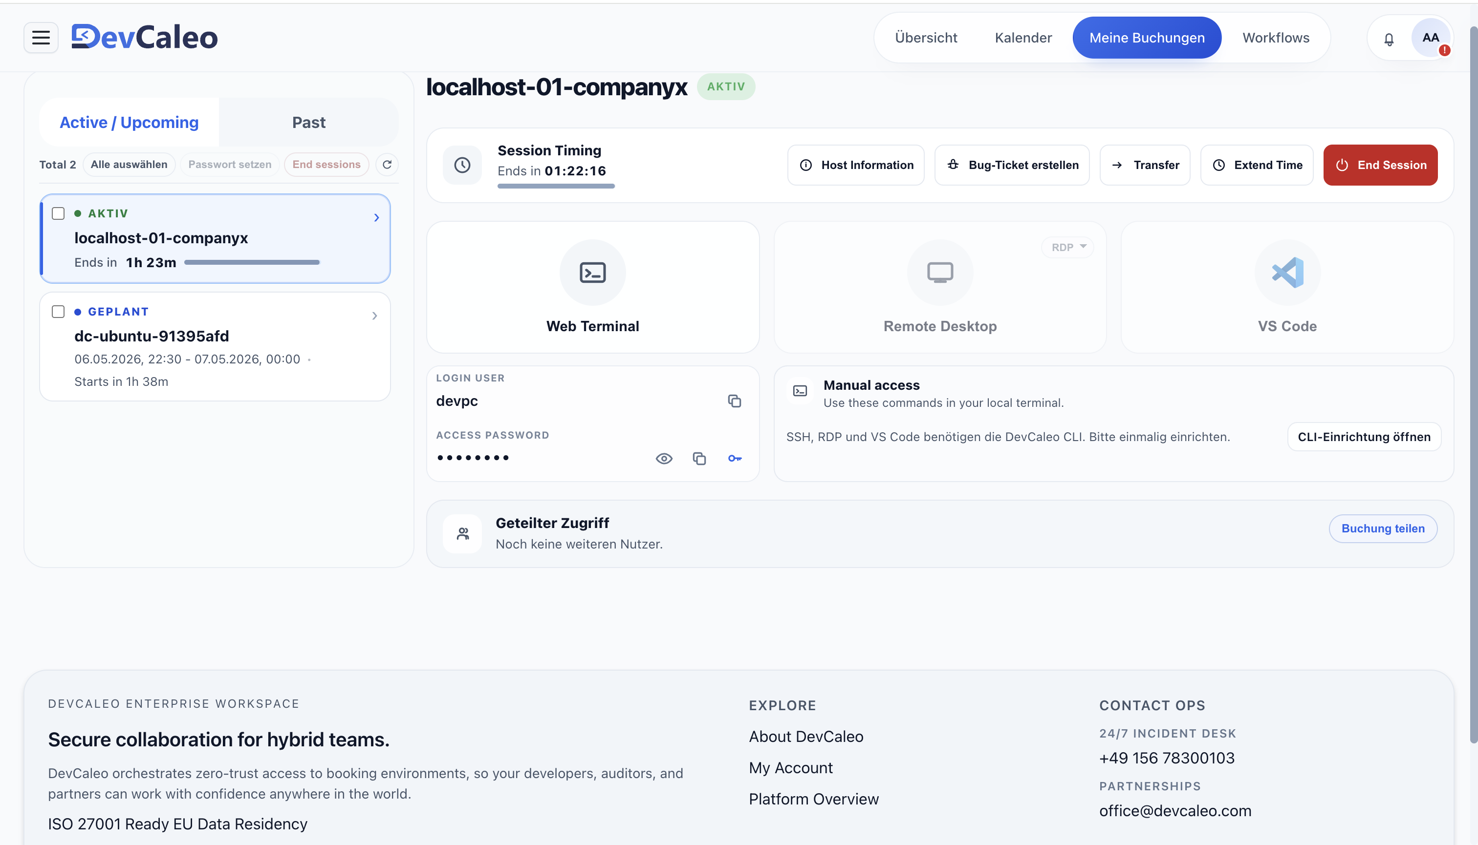Click the Session Timing progress bar
The image size is (1478, 845).
[x=556, y=186]
